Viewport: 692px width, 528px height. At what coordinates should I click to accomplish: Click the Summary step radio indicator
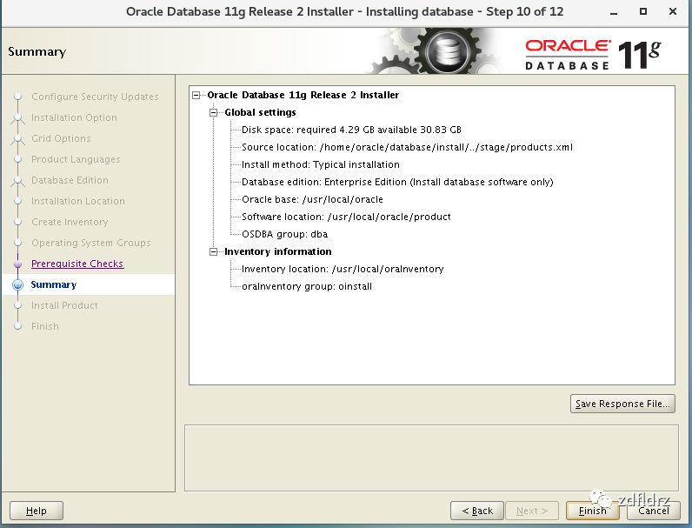pos(17,284)
